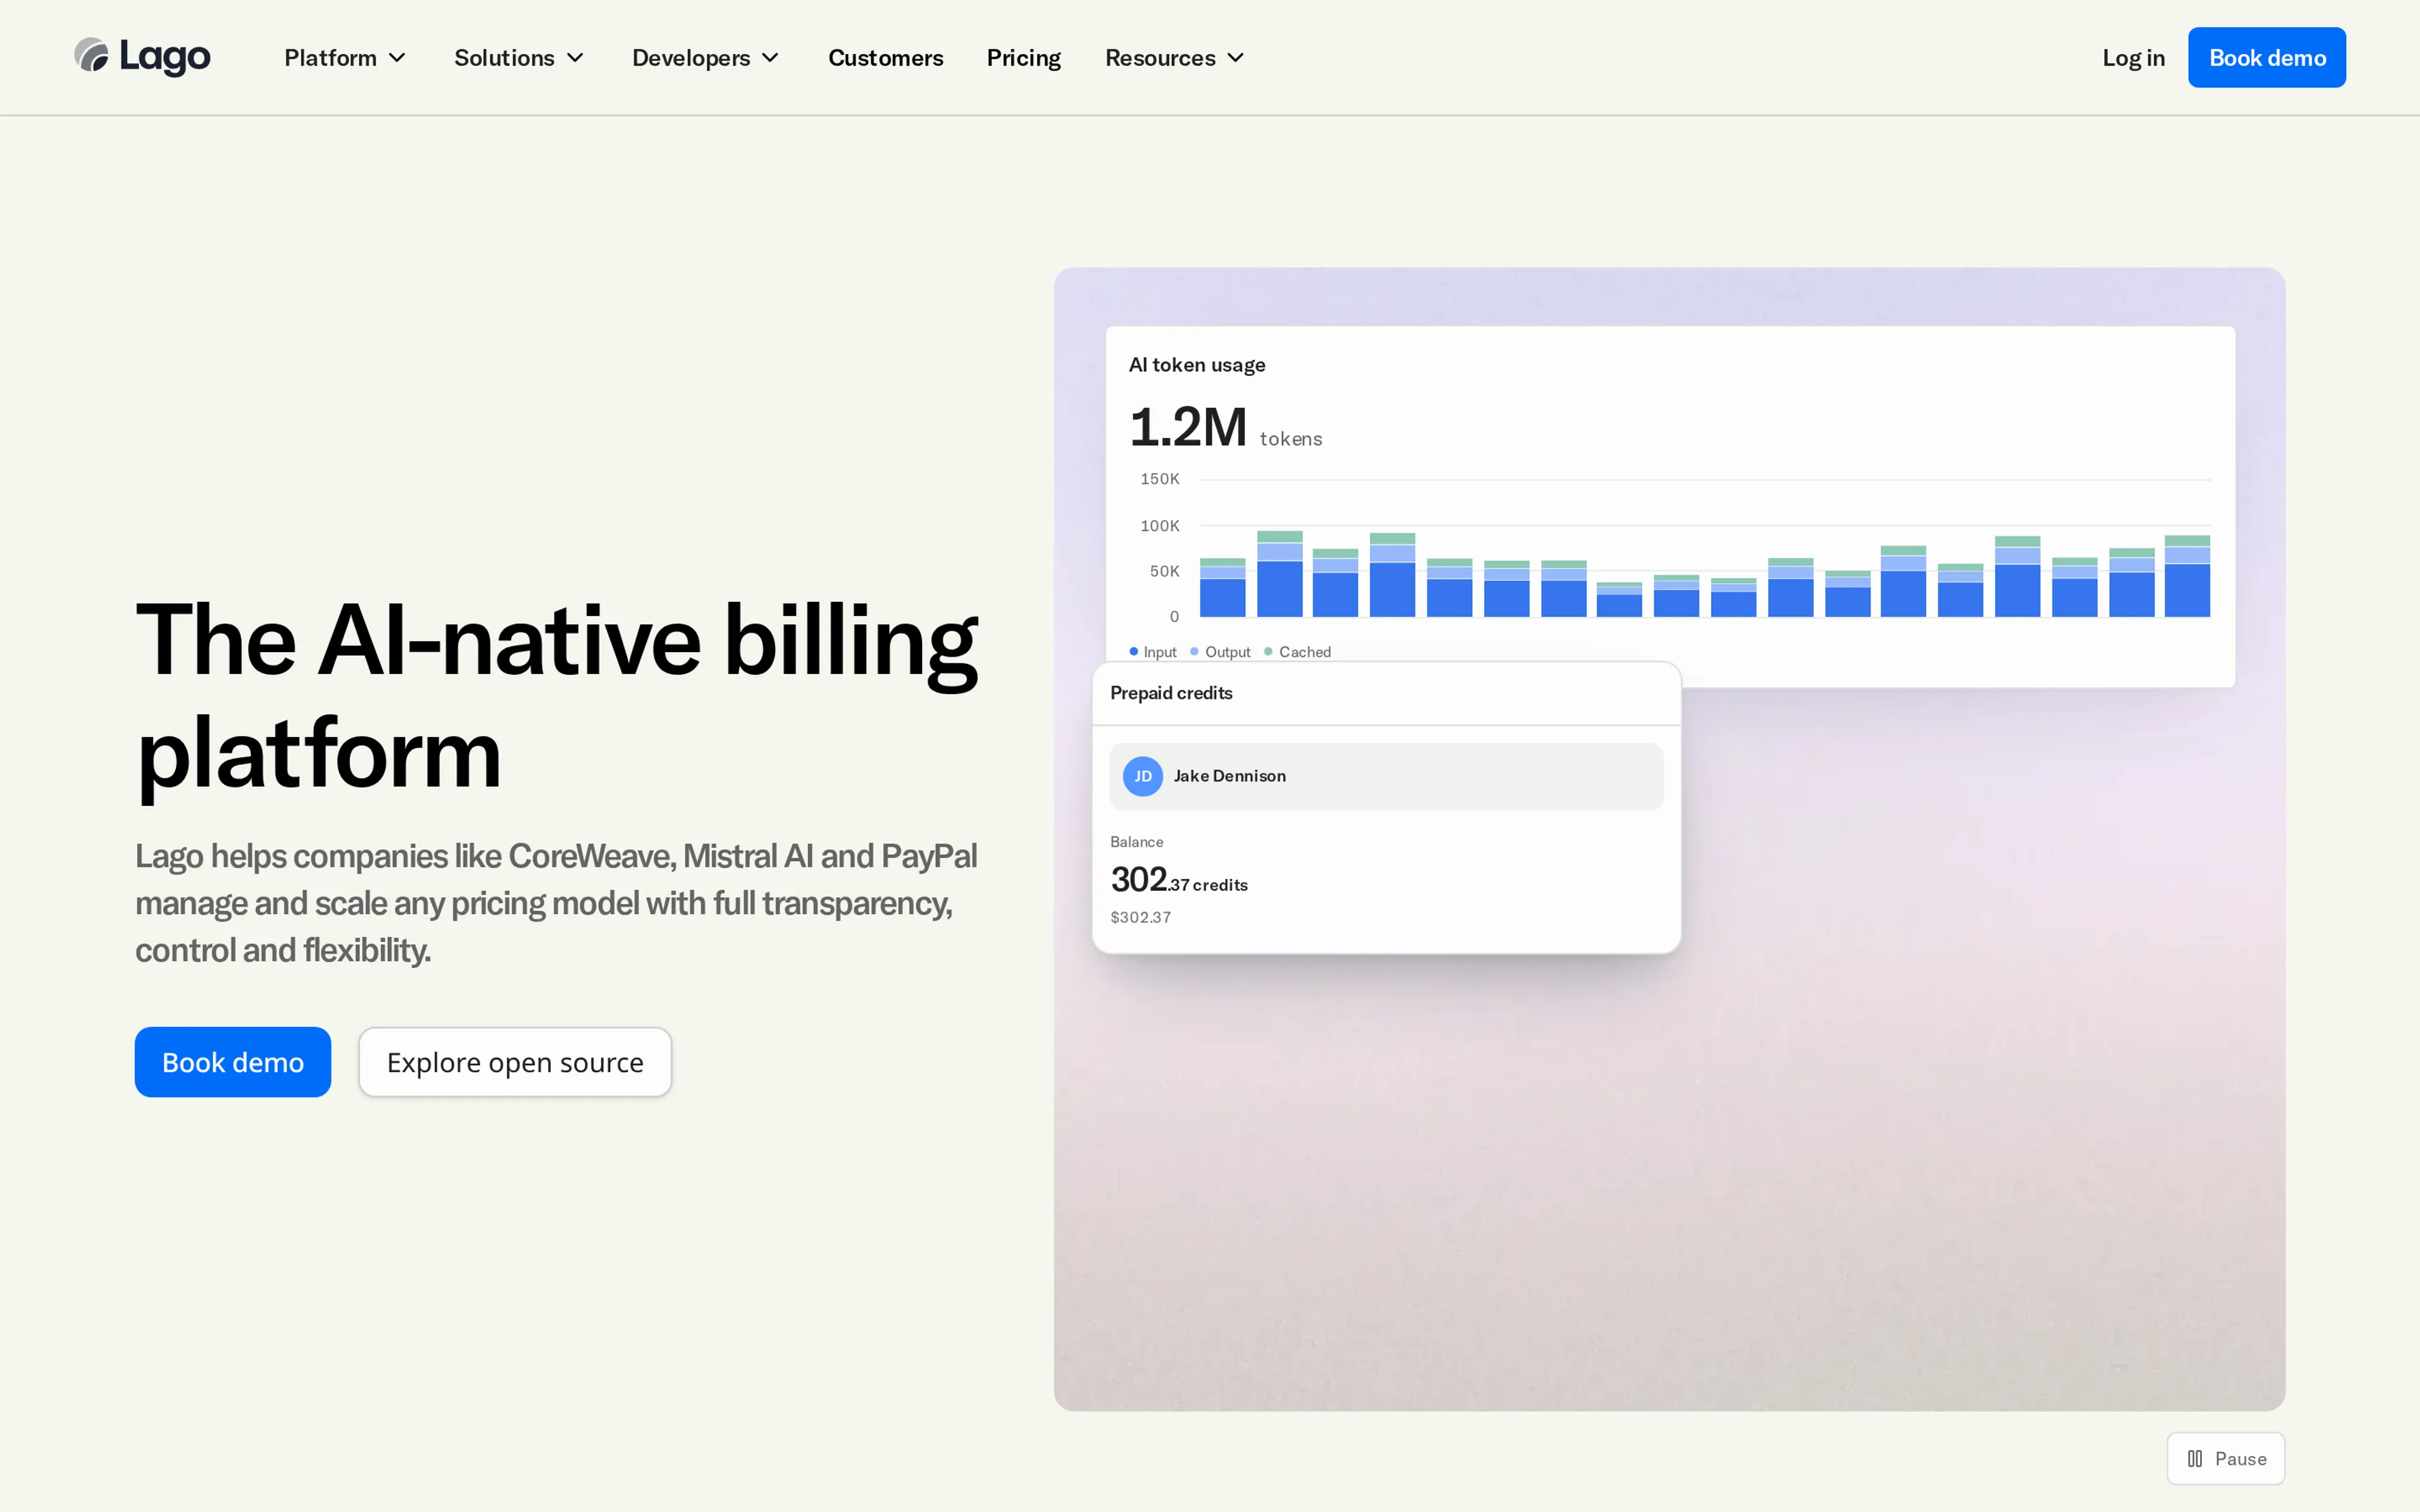The image size is (2420, 1512).
Task: Click the Output legend label
Action: (1228, 652)
